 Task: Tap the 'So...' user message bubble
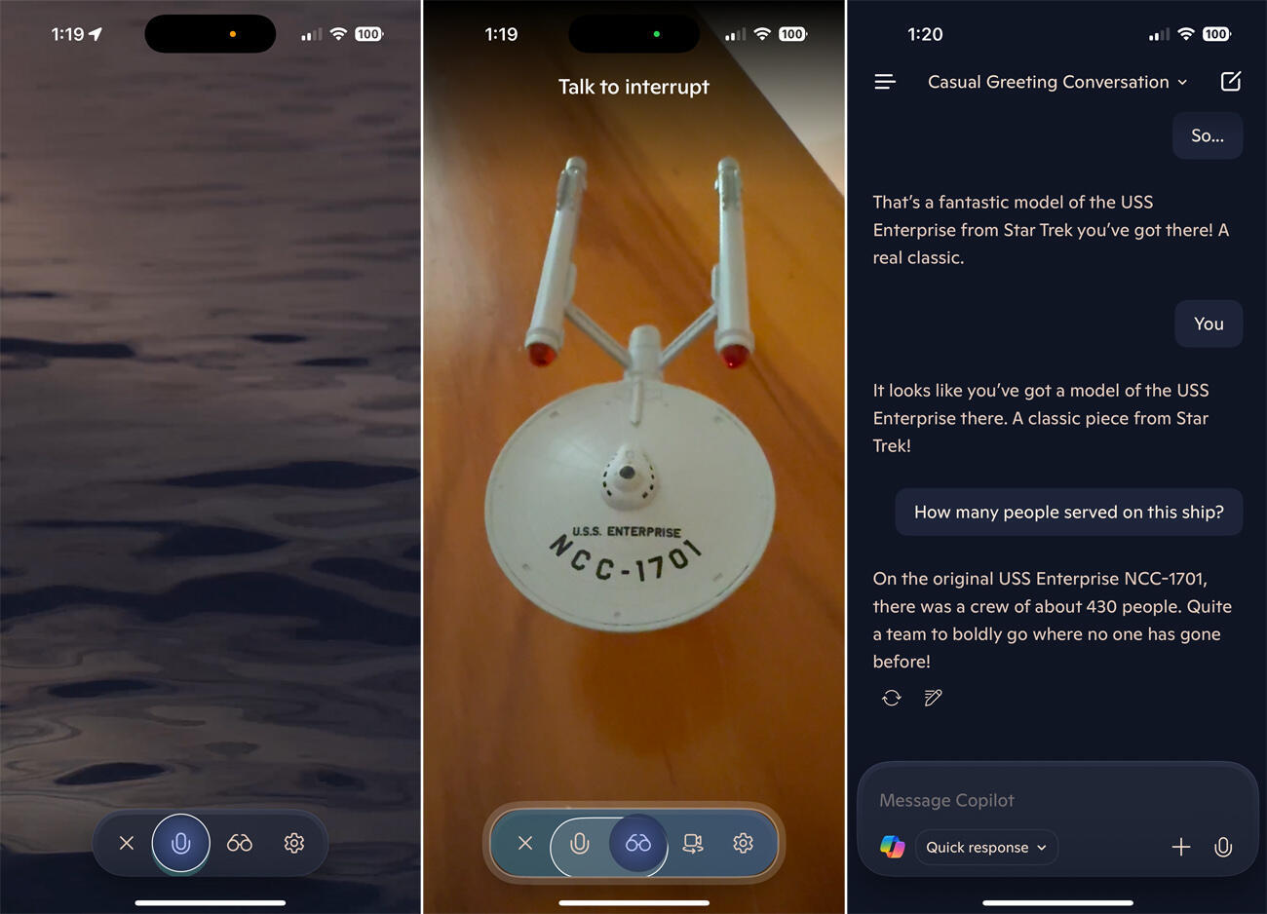[x=1208, y=135]
